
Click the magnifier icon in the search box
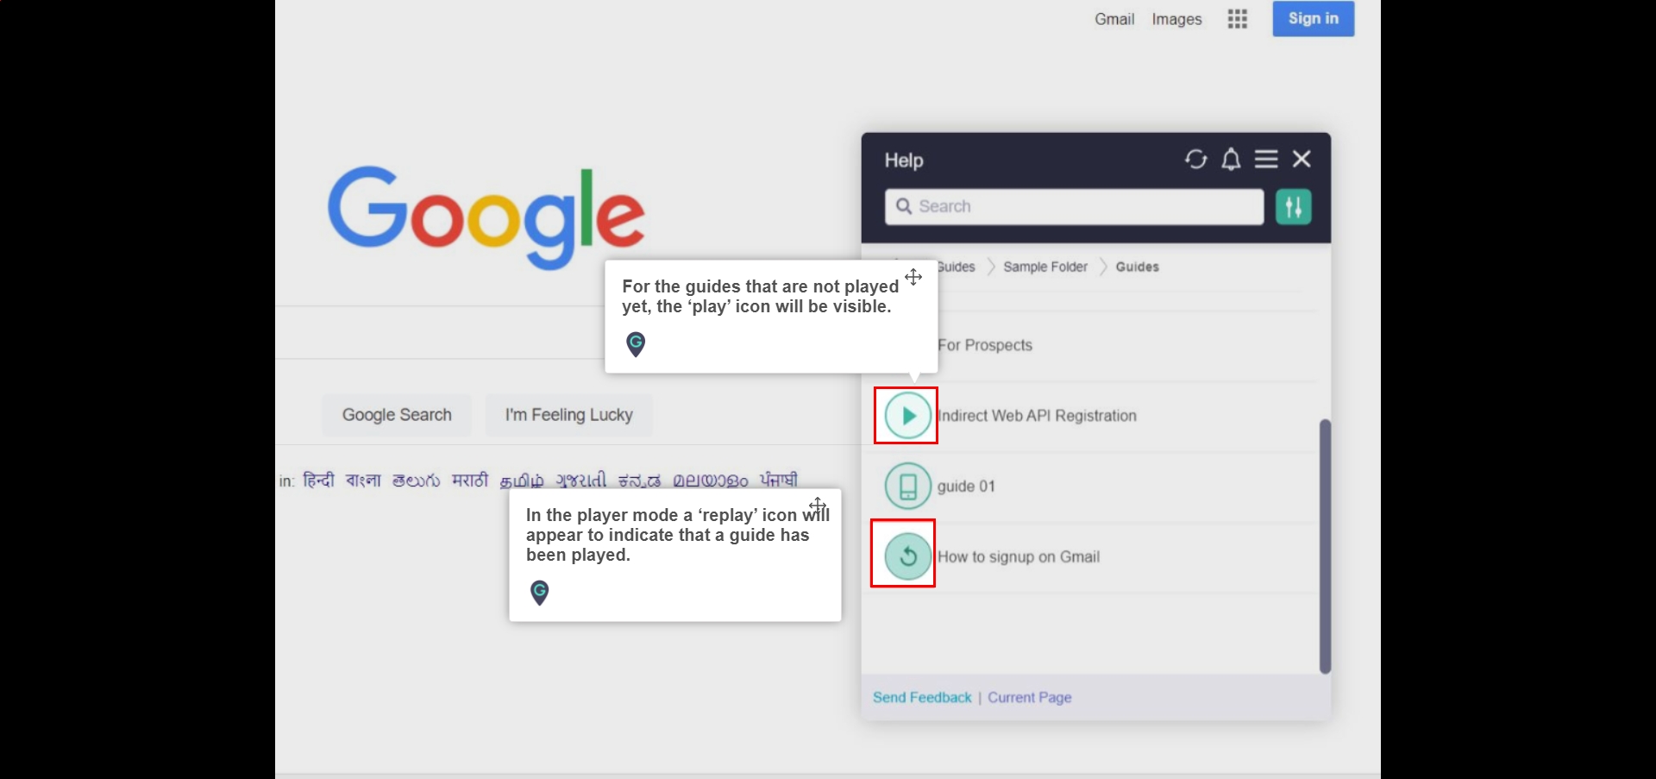point(904,206)
